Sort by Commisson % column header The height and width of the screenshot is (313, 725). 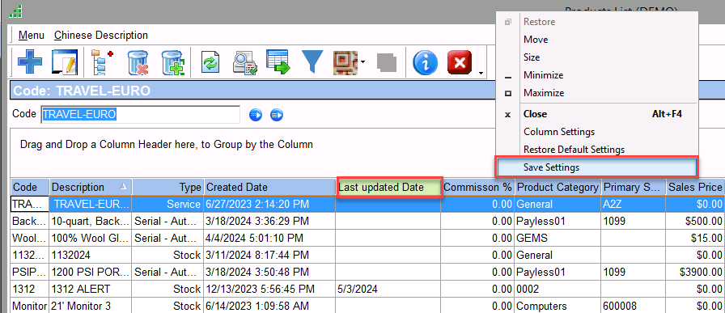click(477, 188)
